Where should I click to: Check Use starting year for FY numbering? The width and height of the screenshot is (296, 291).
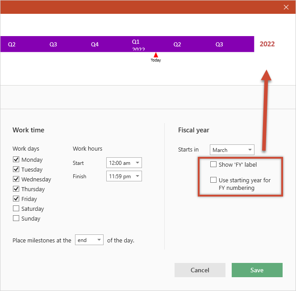tap(213, 180)
